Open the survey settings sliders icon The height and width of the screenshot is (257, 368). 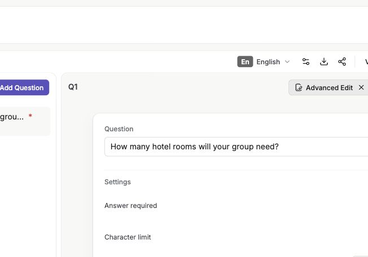pyautogui.click(x=305, y=61)
